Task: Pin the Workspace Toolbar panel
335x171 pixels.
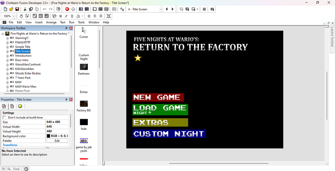Action: click(66, 28)
